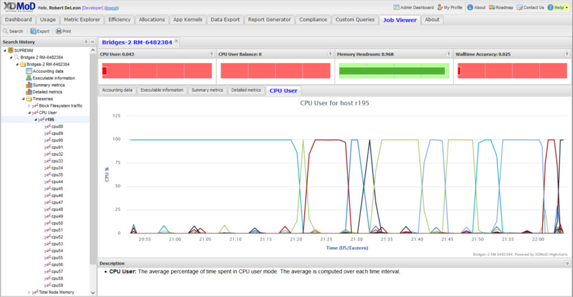The image size is (573, 297).
Task: Select cpu88 in the timeseries tree
Action: click(x=57, y=126)
